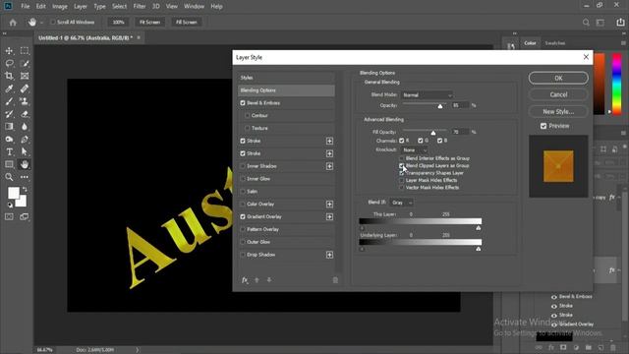The image size is (629, 354).
Task: Click the Cancel button
Action: click(x=558, y=94)
